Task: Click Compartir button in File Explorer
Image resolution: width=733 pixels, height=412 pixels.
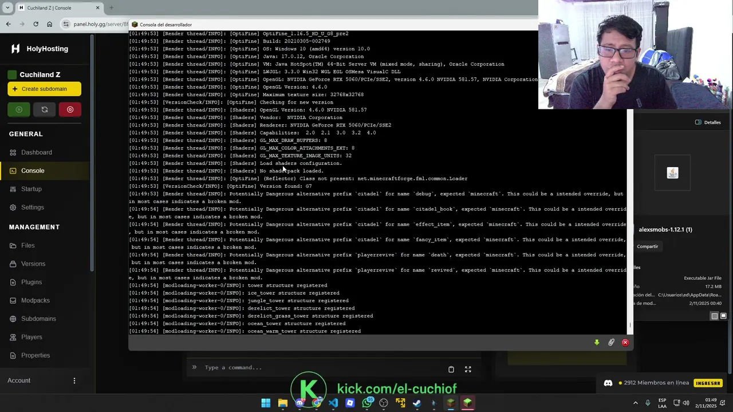Action: pyautogui.click(x=647, y=246)
